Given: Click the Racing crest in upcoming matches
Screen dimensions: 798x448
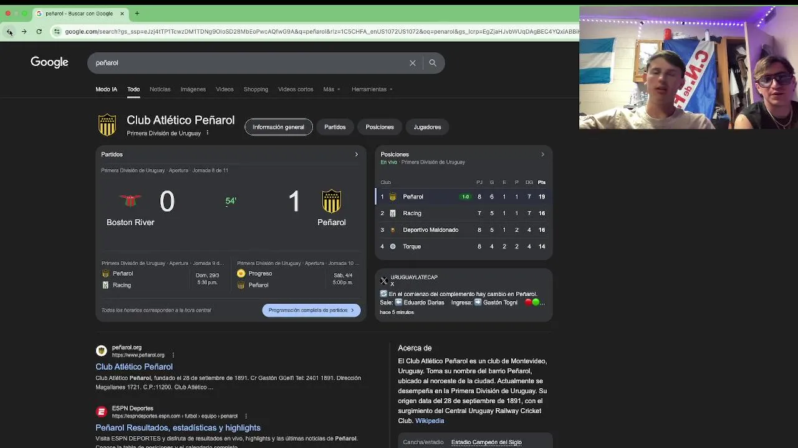Looking at the screenshot, I should pos(105,285).
